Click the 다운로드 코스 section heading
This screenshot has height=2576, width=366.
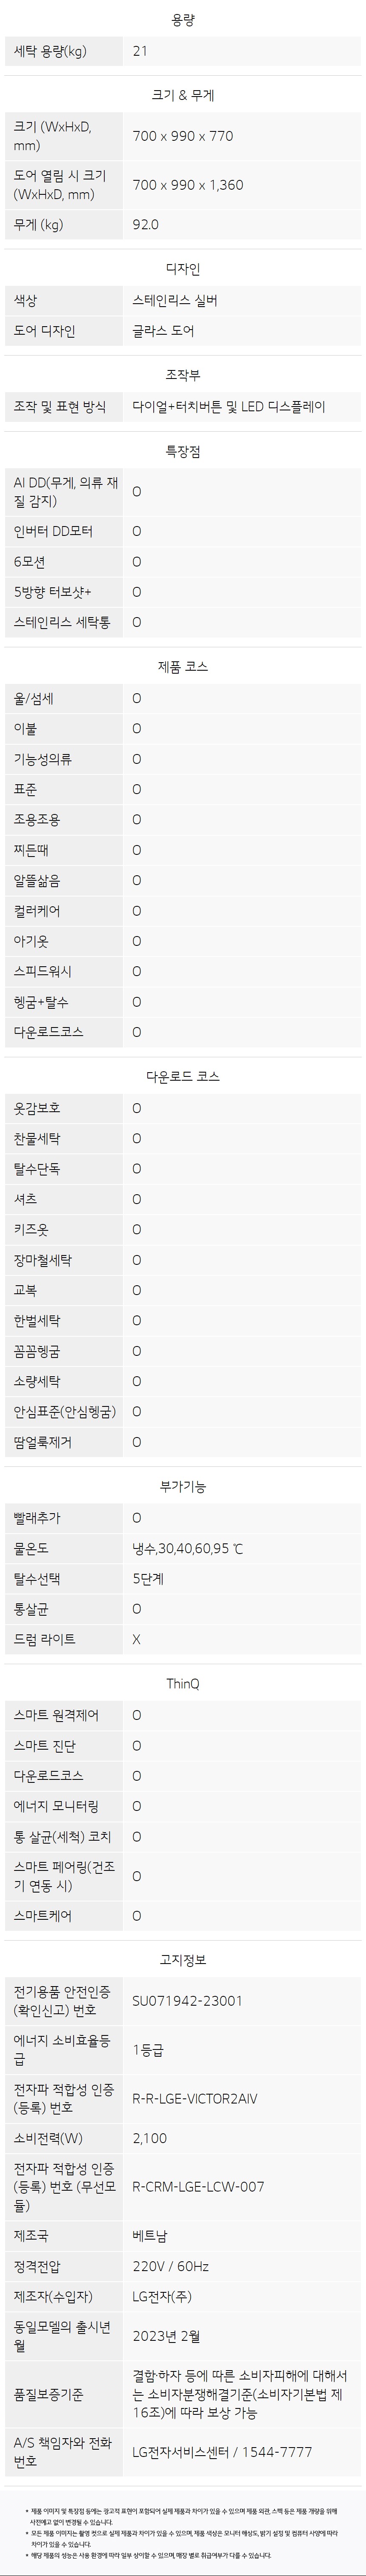[x=183, y=1076]
